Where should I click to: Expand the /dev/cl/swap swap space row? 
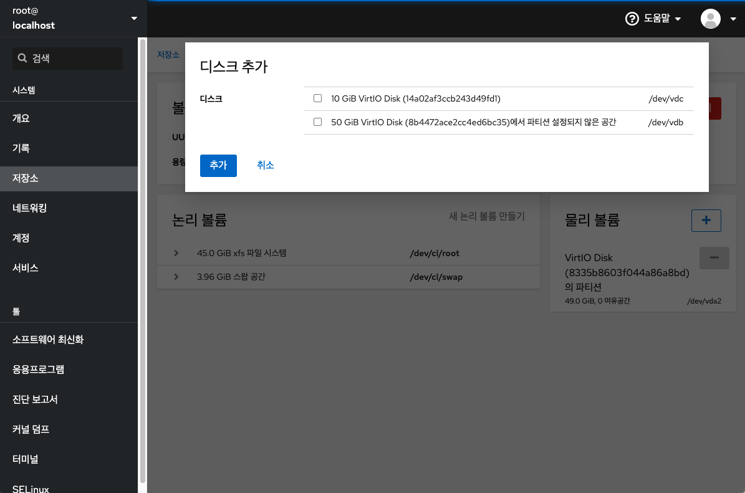(x=176, y=277)
